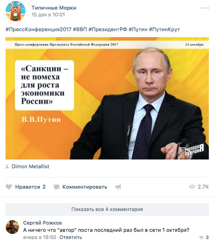The image size is (214, 243).
Task: Click the post date 15 дек в 10:01
Action: click(48, 15)
